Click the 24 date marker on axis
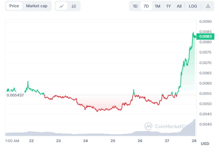Image resolution: width=219 pixels, height=153 pixels. coord(85,141)
